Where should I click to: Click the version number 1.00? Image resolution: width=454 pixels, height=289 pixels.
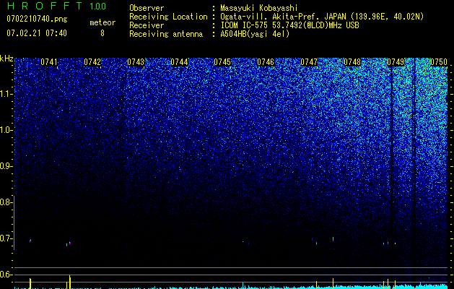click(x=97, y=6)
